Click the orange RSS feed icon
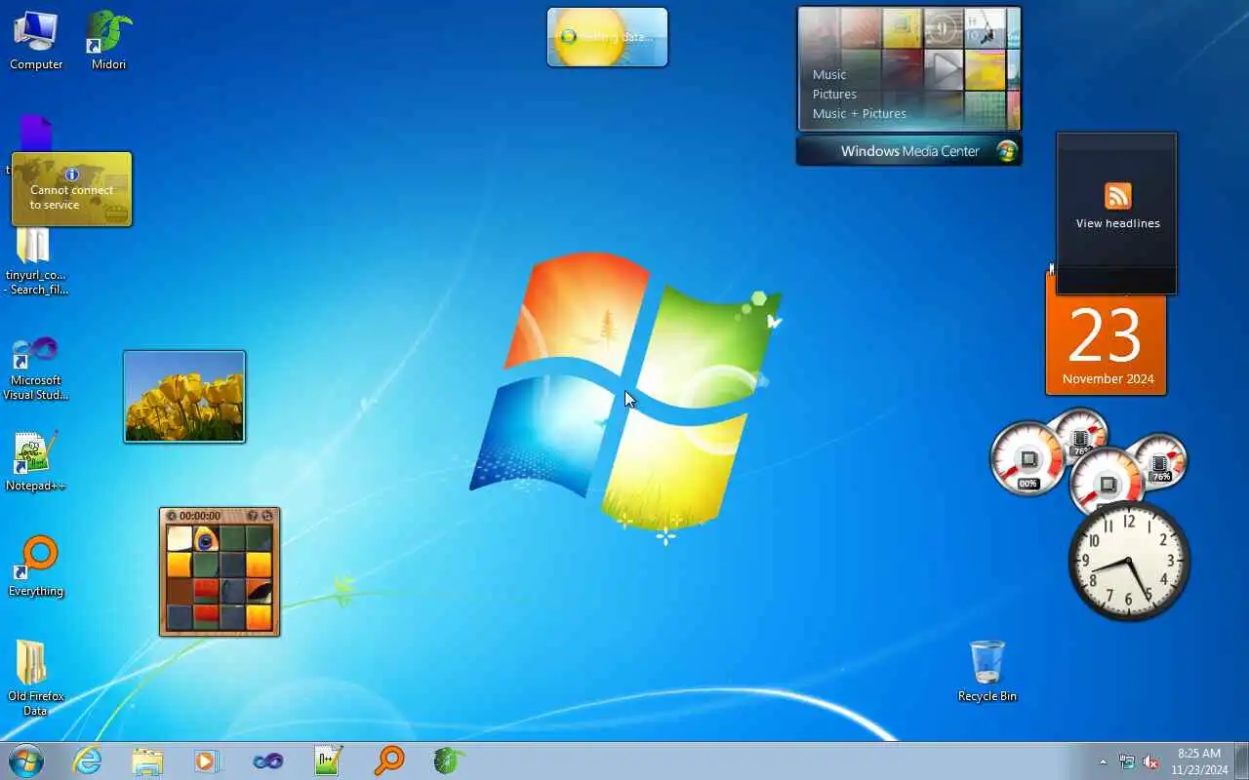Image resolution: width=1249 pixels, height=780 pixels. 1117,196
